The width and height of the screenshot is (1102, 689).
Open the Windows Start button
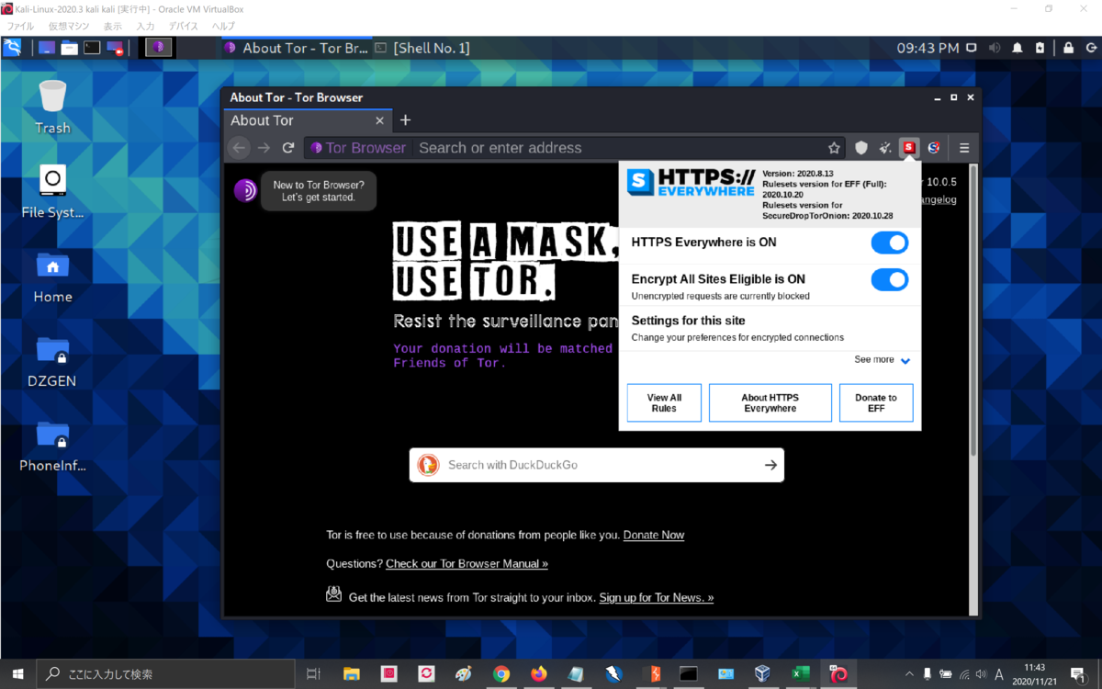17,673
